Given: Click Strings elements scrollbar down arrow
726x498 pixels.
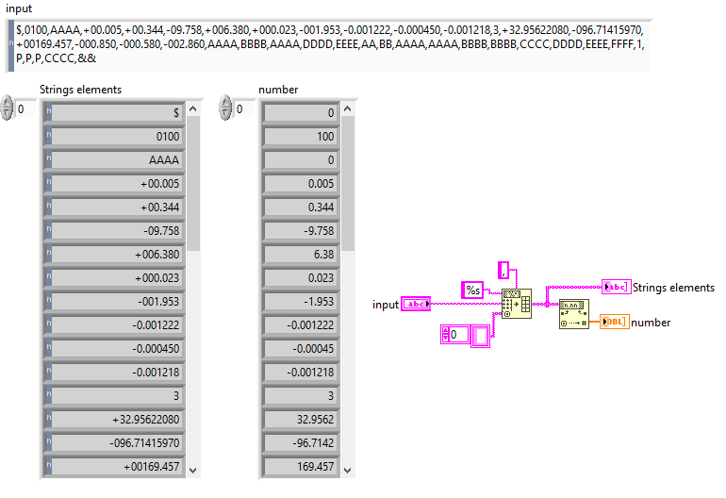Looking at the screenshot, I should coord(193,470).
